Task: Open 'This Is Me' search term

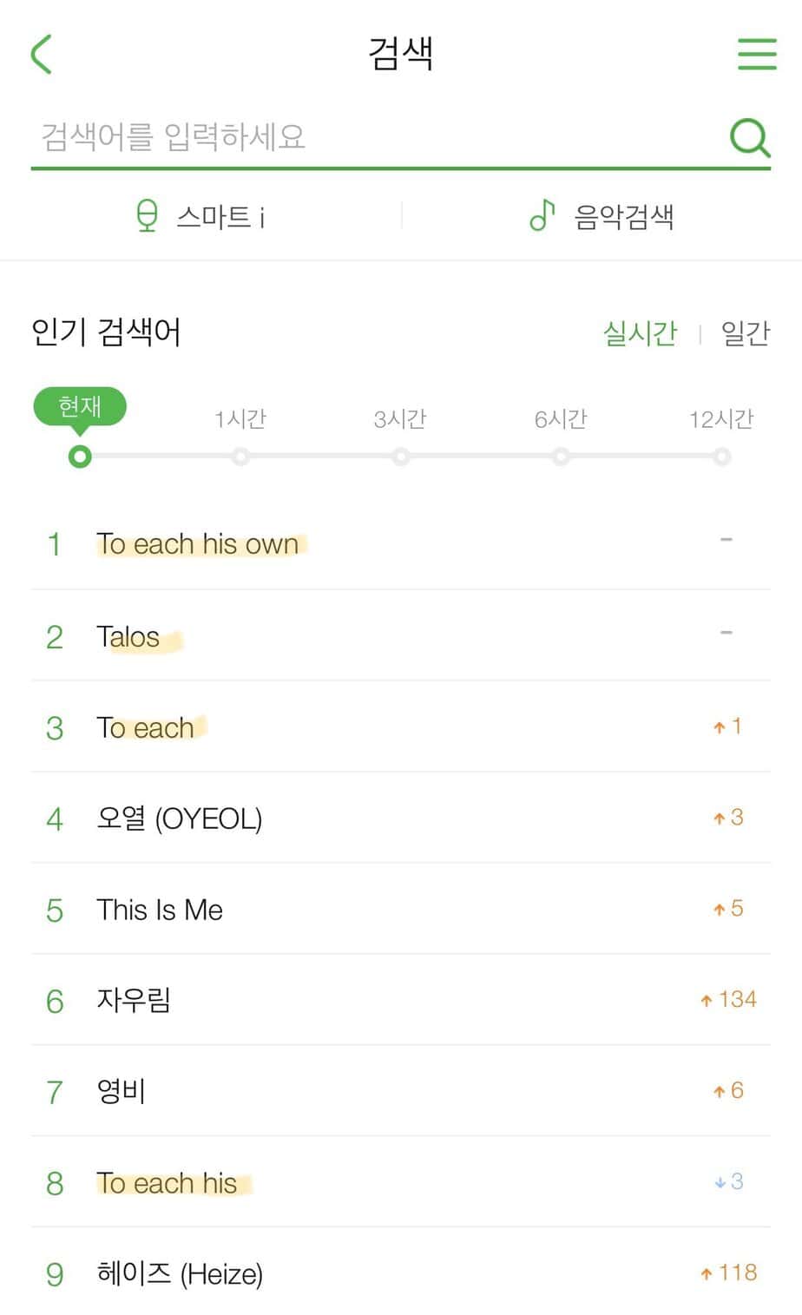Action: [x=160, y=910]
